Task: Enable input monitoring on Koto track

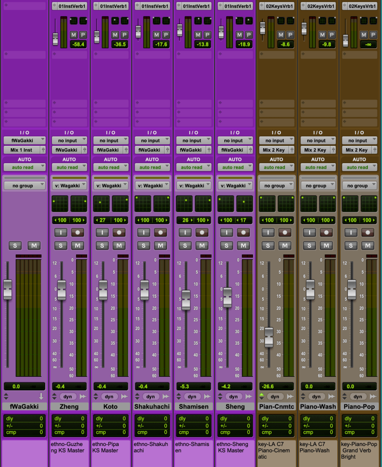Action: (102, 232)
